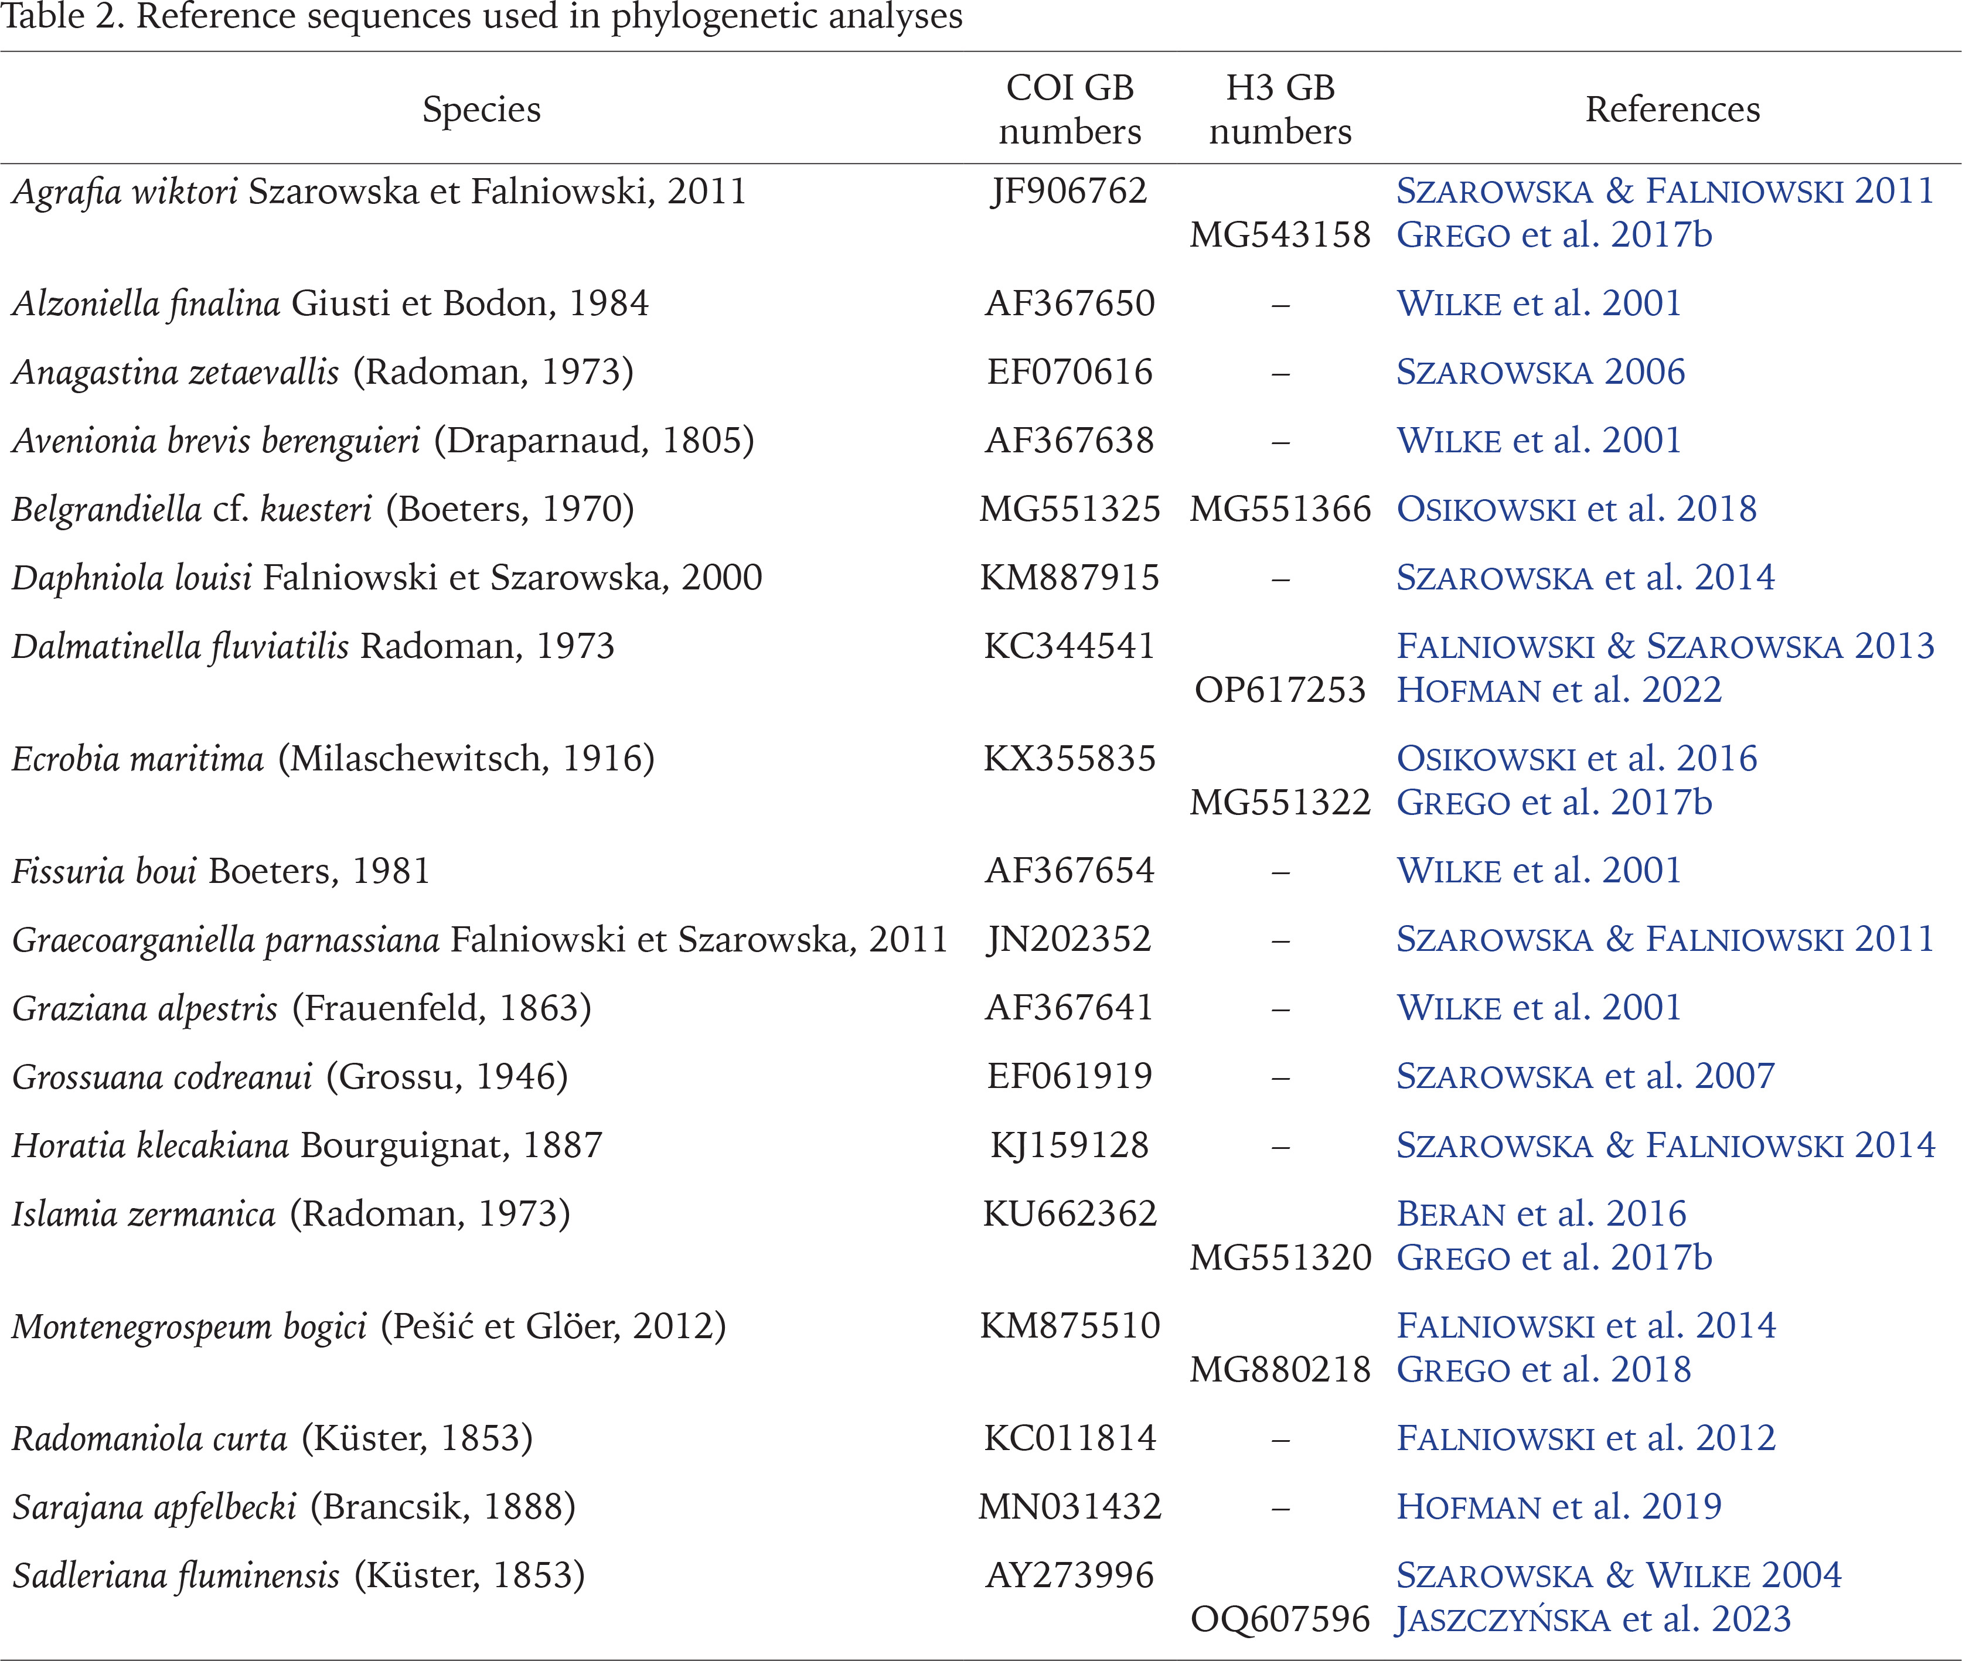Select the COI number AF367641
Screen dimensions: 1962x1661
pyautogui.click(x=1069, y=1008)
